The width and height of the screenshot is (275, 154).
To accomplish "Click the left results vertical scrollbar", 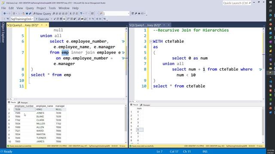I will click(125, 124).
